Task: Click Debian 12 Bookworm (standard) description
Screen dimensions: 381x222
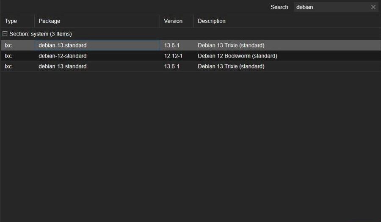Action: point(237,56)
